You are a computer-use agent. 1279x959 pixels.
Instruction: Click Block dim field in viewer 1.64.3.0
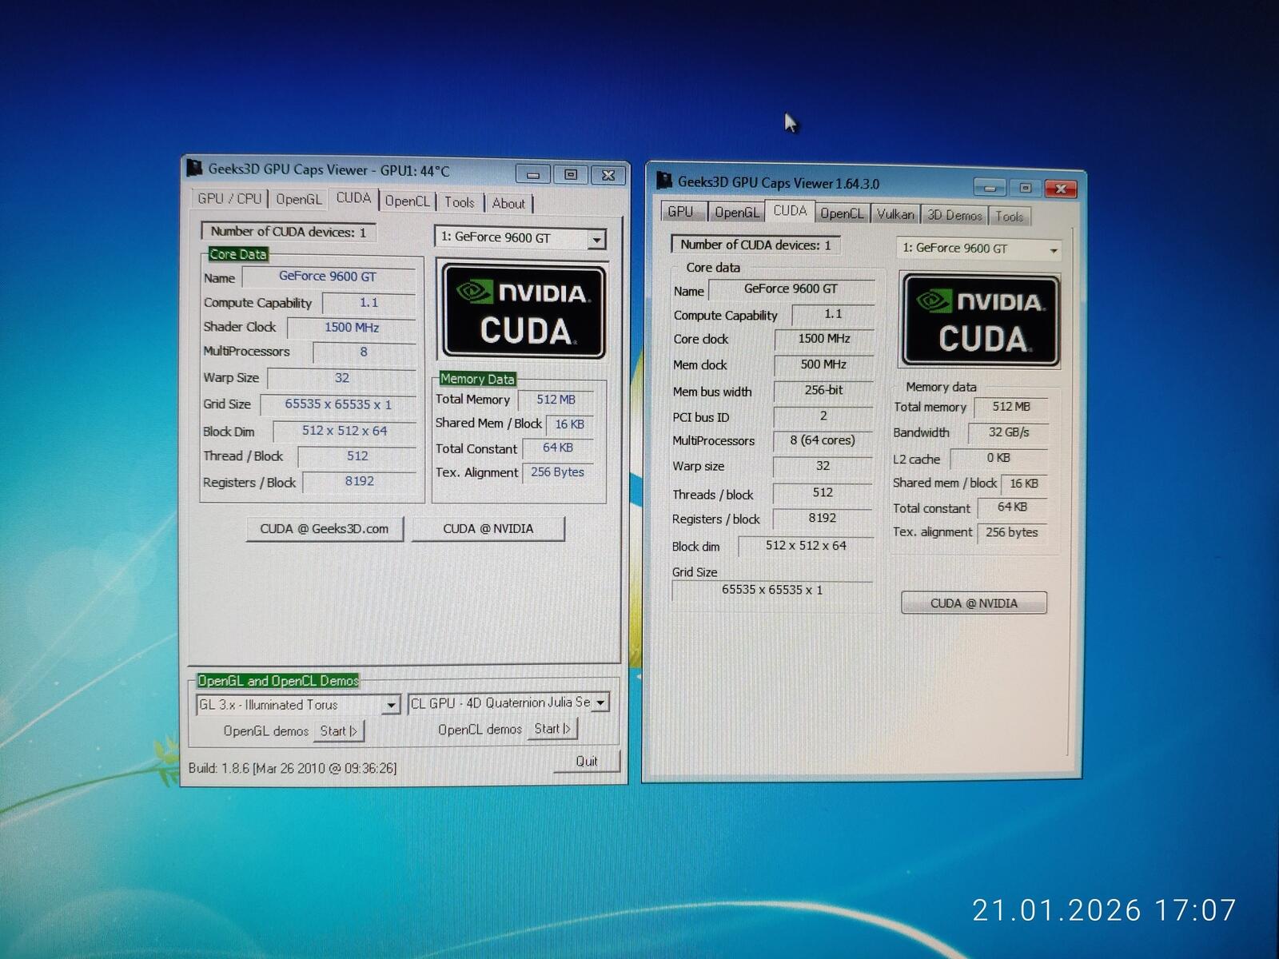pos(806,546)
